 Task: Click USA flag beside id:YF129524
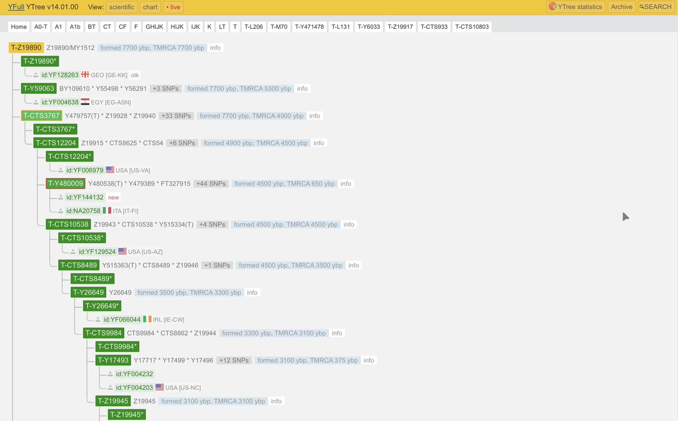pos(123,251)
